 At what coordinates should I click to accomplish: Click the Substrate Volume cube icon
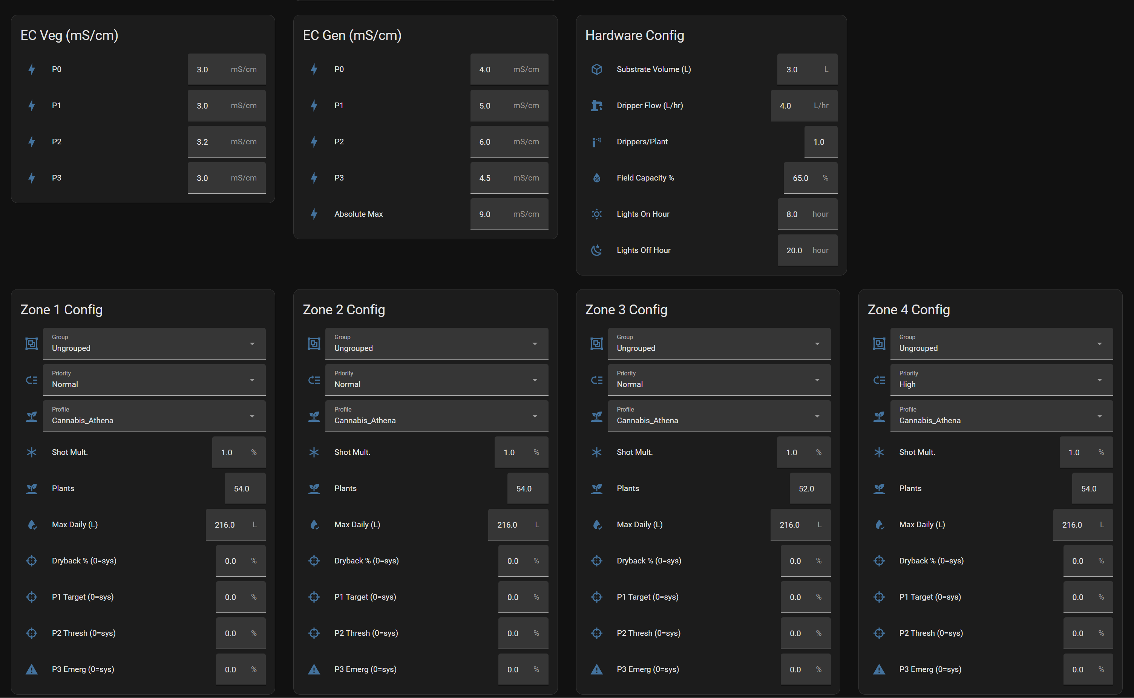[596, 69]
